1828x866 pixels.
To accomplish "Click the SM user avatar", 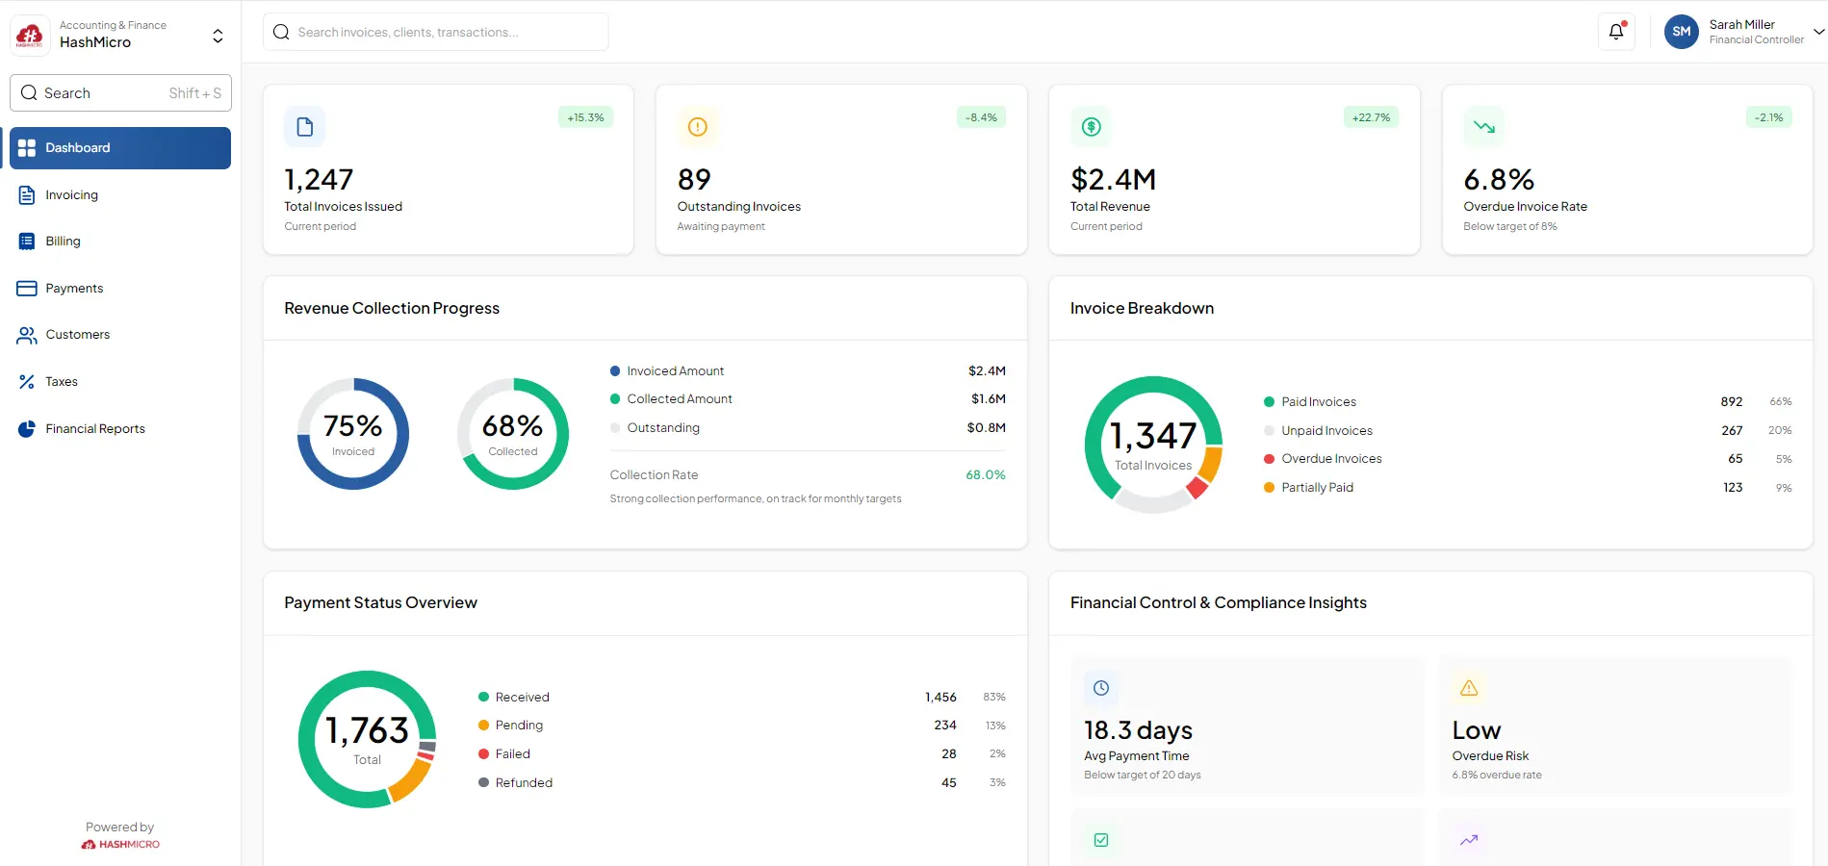I will click(1681, 32).
